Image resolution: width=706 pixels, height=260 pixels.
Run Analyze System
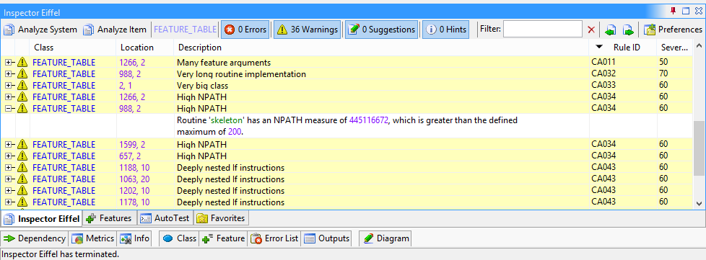pyautogui.click(x=40, y=30)
